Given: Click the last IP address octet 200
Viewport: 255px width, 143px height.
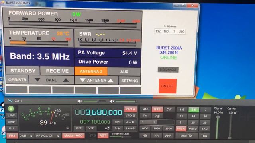Looking at the screenshot, I should point(182,31).
